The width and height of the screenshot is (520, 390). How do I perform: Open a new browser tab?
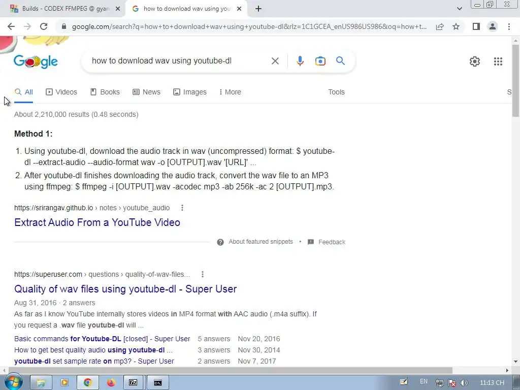point(258,9)
